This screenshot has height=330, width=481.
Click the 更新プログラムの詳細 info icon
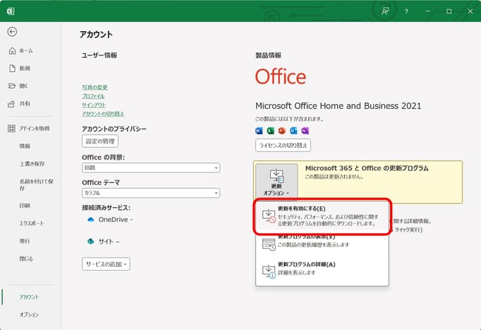269,272
